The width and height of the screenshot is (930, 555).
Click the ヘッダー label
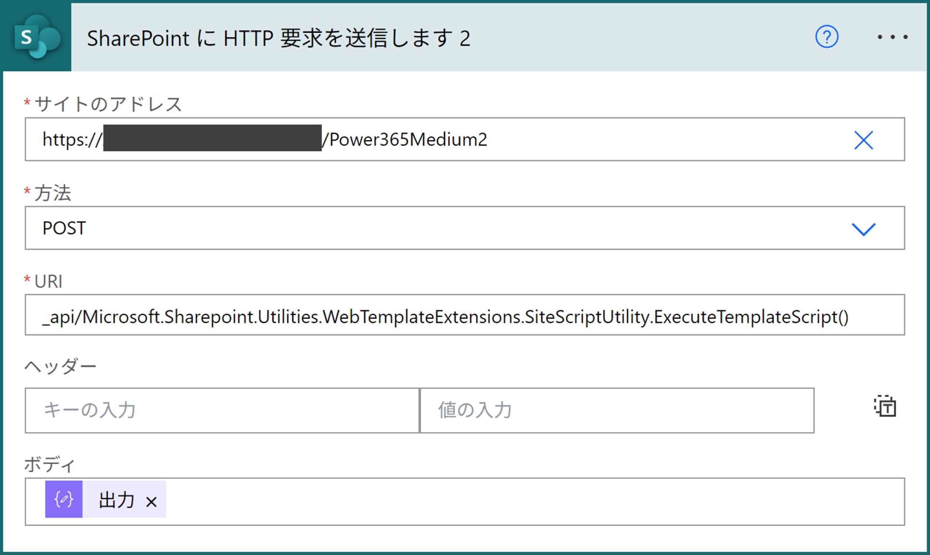pyautogui.click(x=61, y=366)
